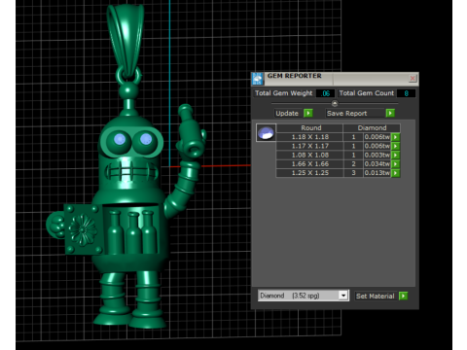
Task: Click the green arrow next to Save Report
Action: click(x=390, y=113)
